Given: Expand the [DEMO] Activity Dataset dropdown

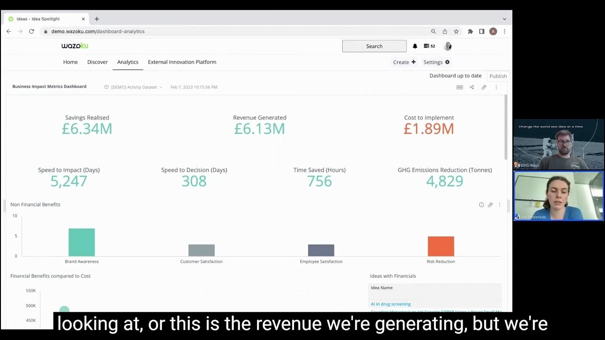Looking at the screenshot, I should tap(134, 87).
